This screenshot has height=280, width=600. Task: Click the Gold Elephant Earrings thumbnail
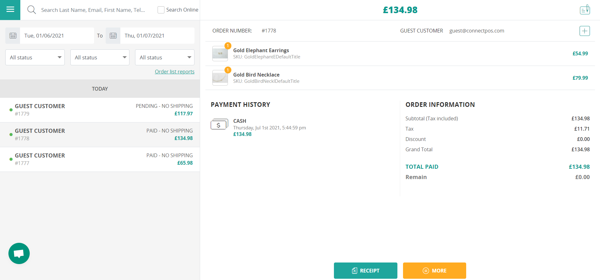point(220,54)
